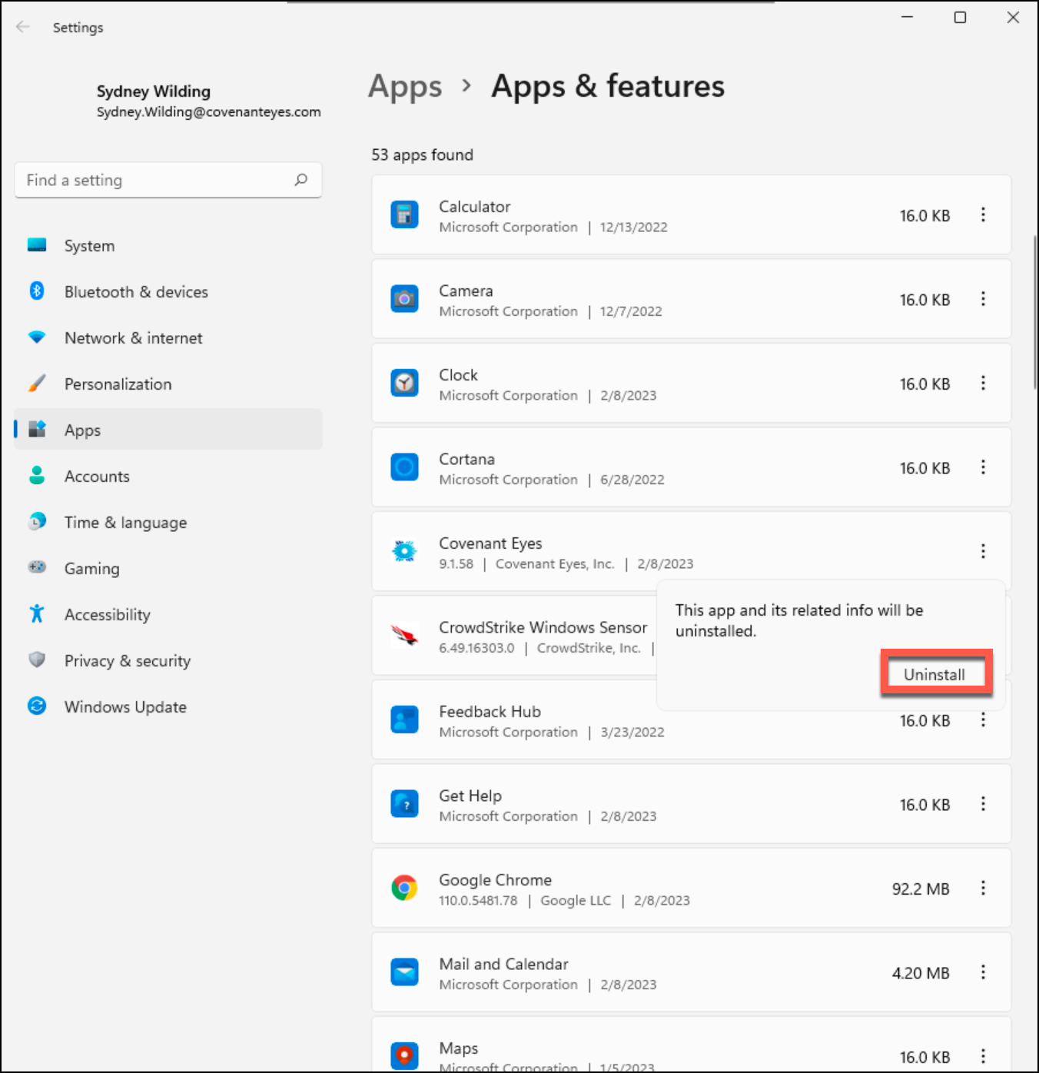This screenshot has height=1073, width=1039.
Task: Go to Privacy & security settings
Action: tap(127, 660)
